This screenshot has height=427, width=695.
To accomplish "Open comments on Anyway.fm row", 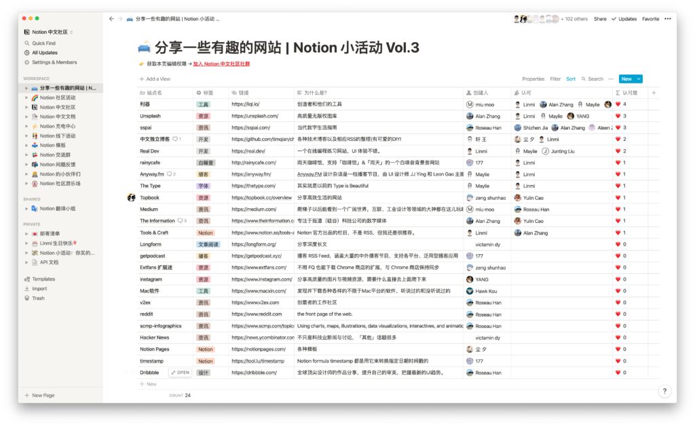I will pyautogui.click(x=171, y=174).
